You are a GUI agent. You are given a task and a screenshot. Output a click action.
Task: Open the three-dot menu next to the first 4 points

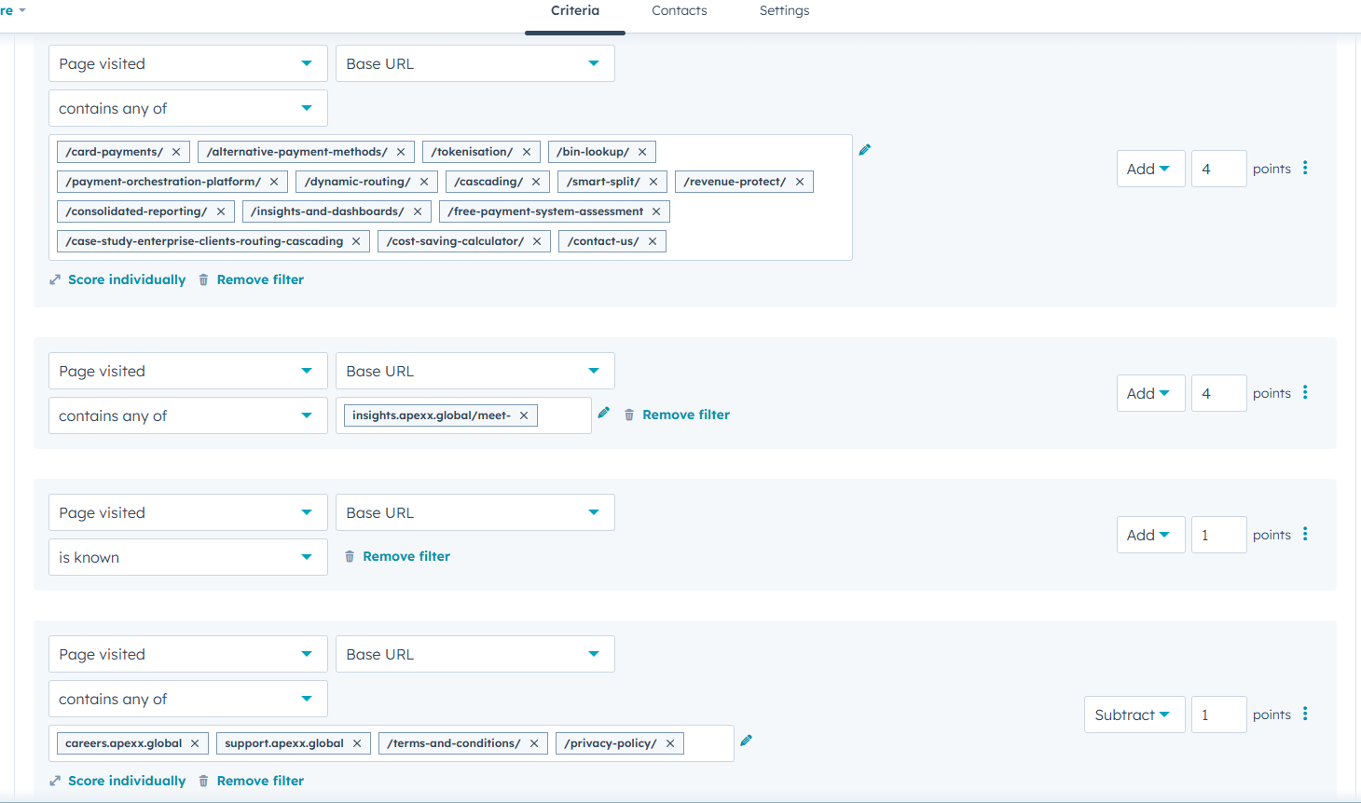pyautogui.click(x=1305, y=168)
